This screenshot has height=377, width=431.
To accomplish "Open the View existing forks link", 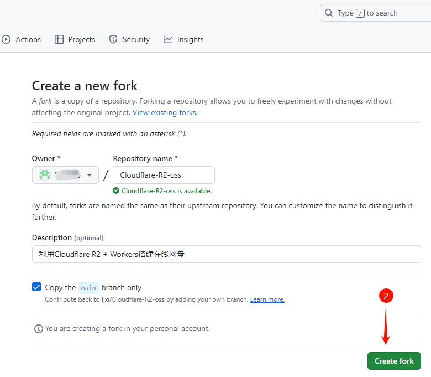I will (x=165, y=112).
